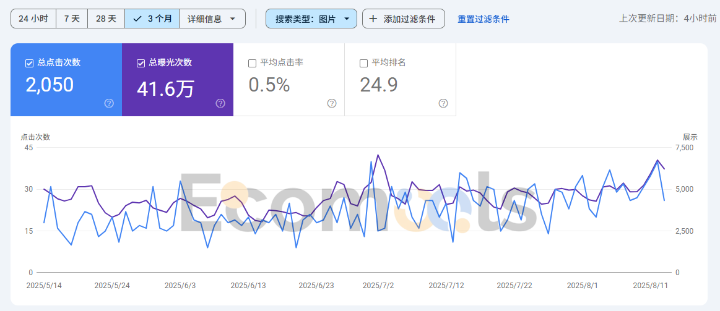Expand the 详细信息 date dropdown
Screen dimensions: 720x311
212,19
